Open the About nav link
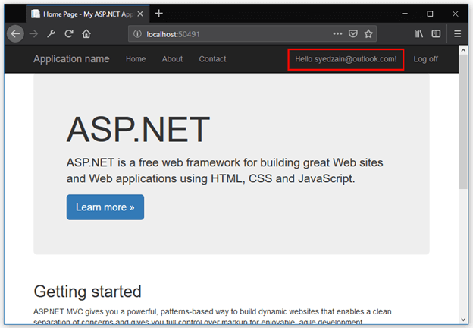473x328 pixels. pyautogui.click(x=172, y=59)
